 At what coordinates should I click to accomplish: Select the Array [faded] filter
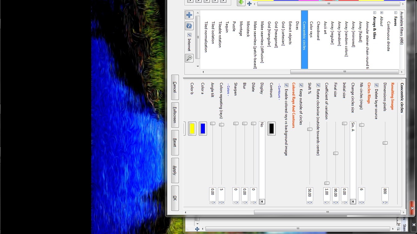(361, 32)
